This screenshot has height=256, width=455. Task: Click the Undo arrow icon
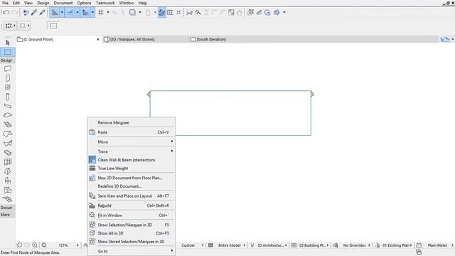coord(6,13)
